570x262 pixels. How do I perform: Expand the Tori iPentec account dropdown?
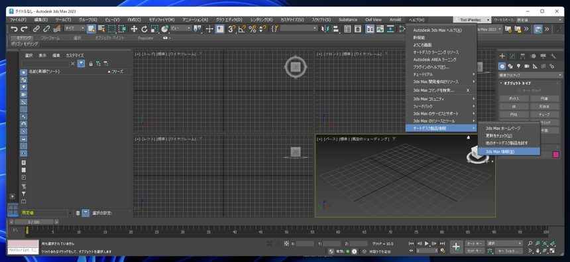pos(471,20)
